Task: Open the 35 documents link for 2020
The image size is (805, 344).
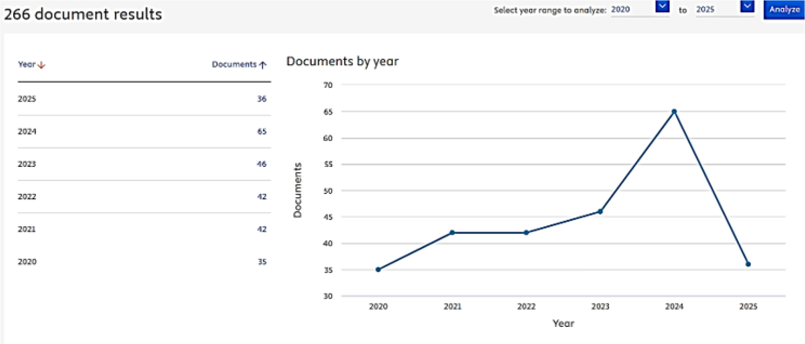Action: [x=262, y=262]
